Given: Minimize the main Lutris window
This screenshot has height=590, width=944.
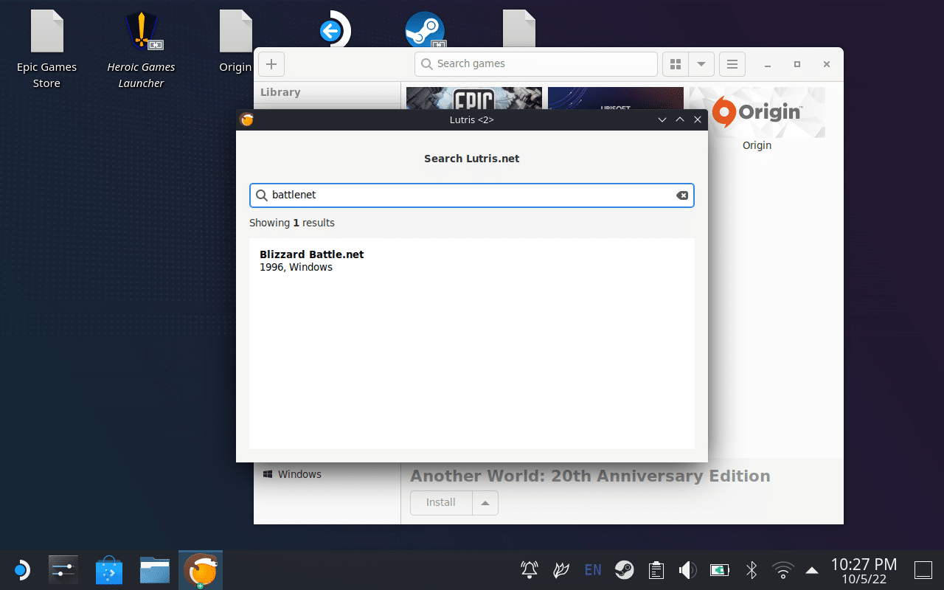Looking at the screenshot, I should (768, 64).
